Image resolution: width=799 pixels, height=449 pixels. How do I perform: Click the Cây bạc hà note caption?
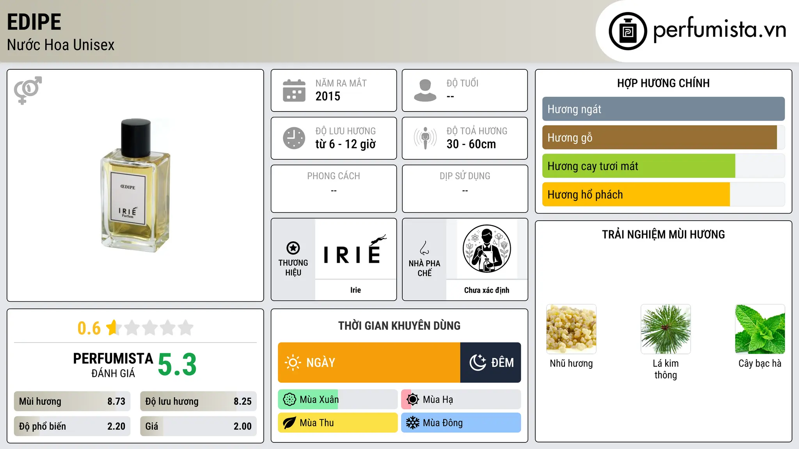[x=760, y=363]
